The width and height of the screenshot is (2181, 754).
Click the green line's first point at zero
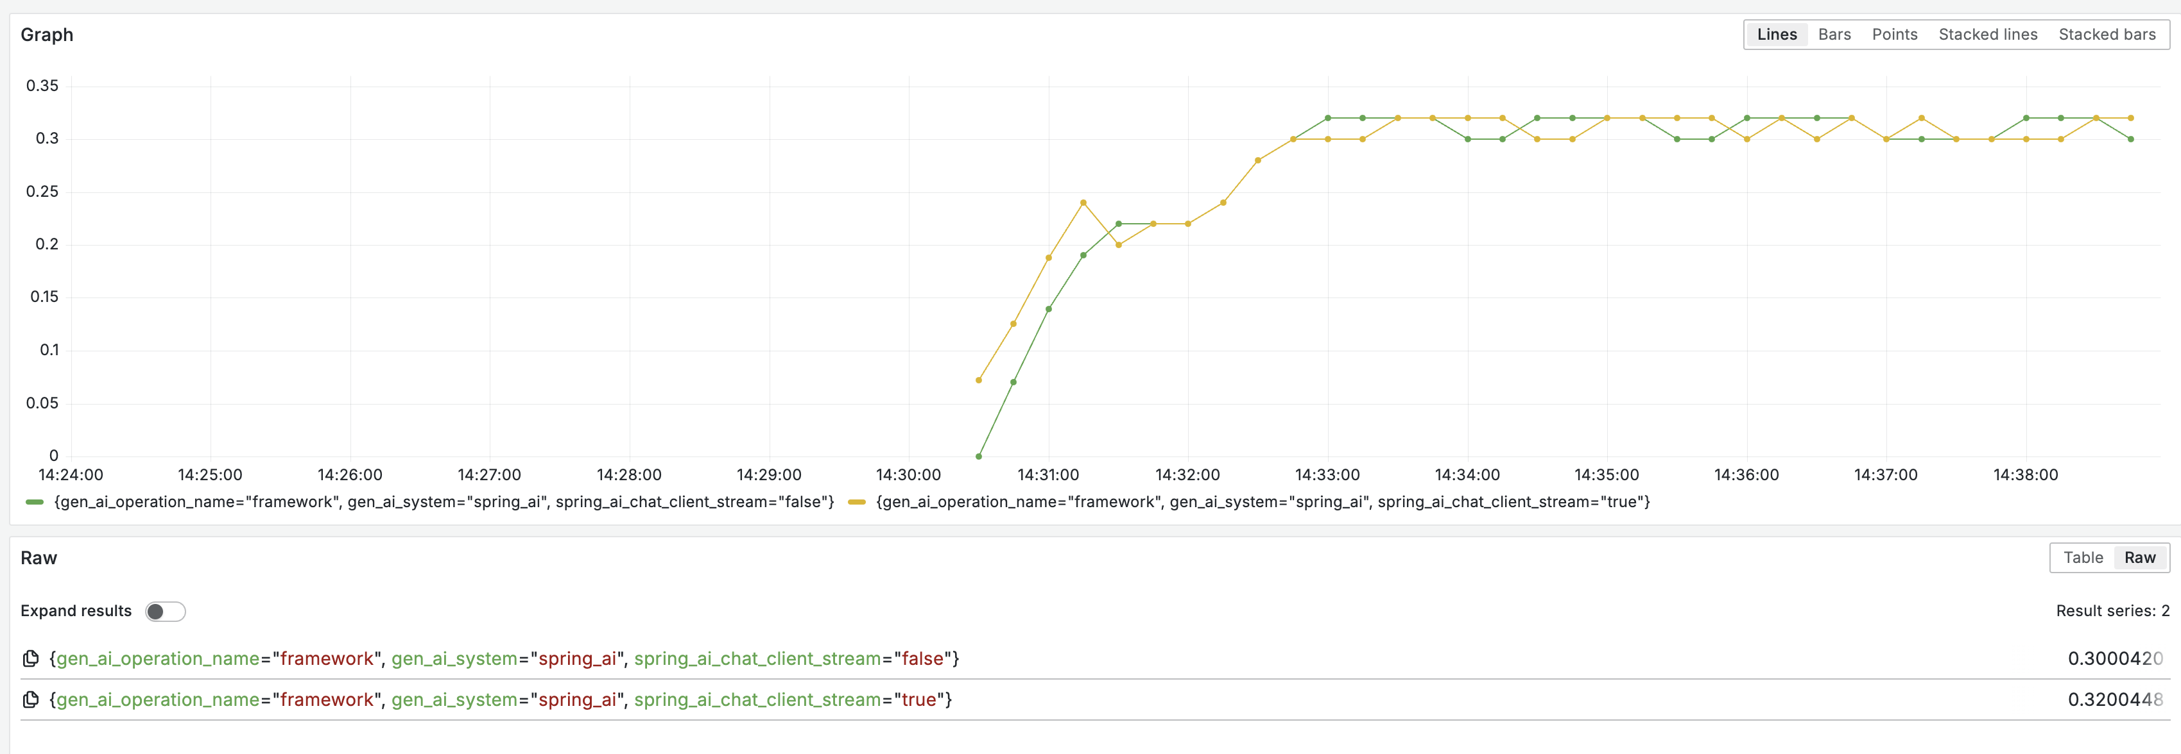979,457
